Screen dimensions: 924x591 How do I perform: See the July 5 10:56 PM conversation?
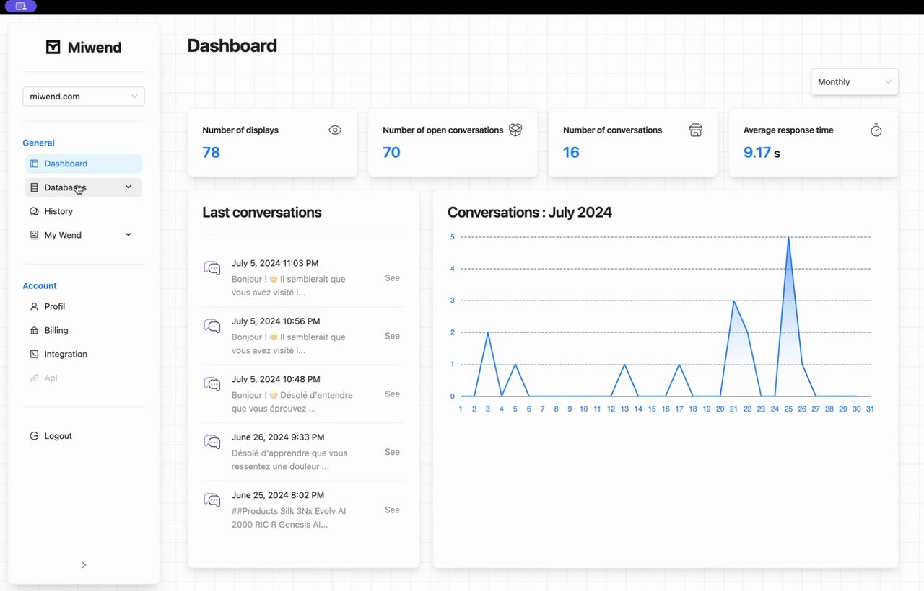coord(392,336)
